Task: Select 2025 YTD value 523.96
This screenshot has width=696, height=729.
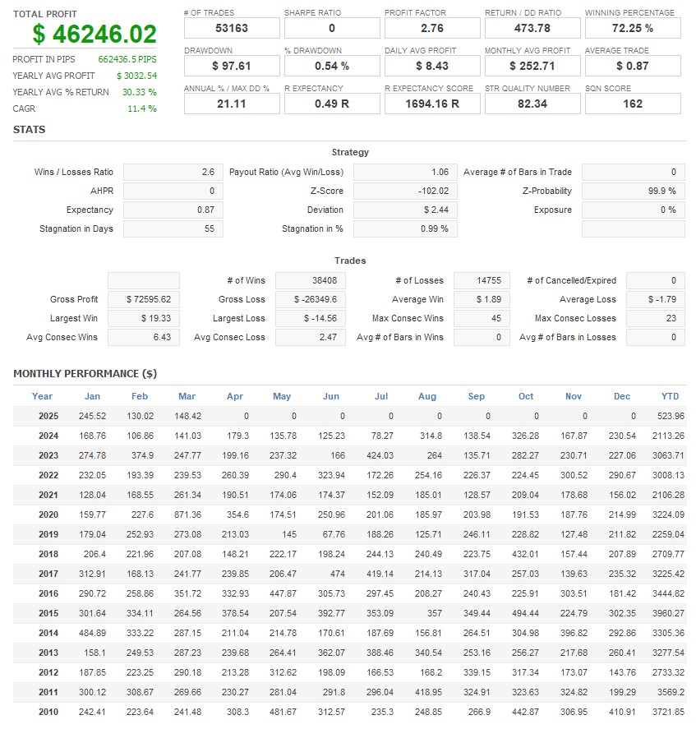Action: pyautogui.click(x=671, y=416)
